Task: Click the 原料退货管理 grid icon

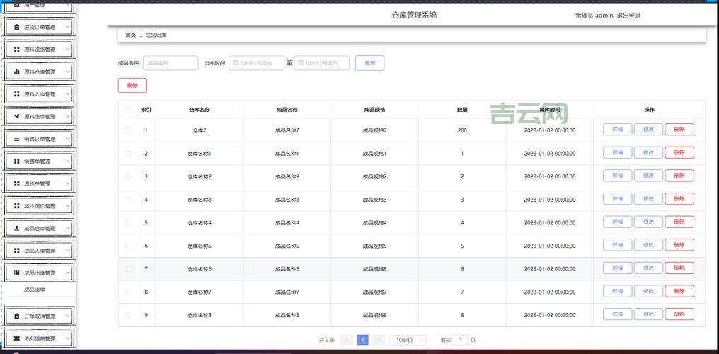Action: click(x=17, y=50)
